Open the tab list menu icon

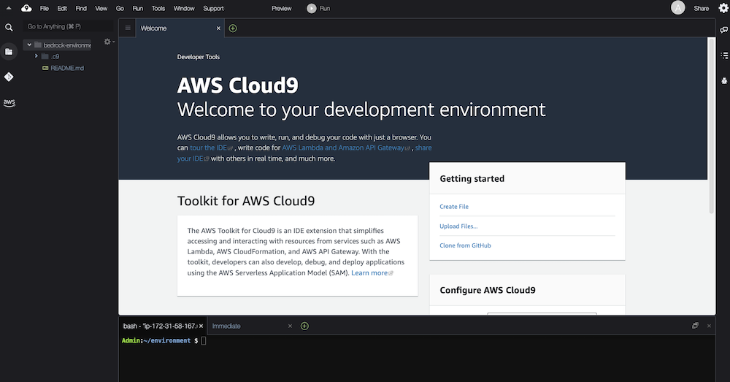coord(128,28)
